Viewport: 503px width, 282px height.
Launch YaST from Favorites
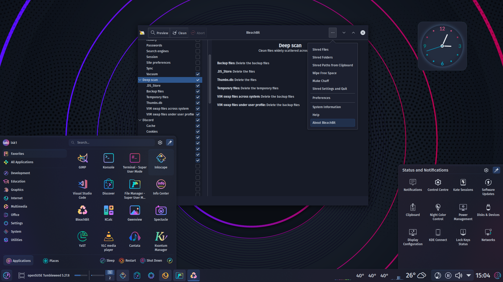coord(82,240)
